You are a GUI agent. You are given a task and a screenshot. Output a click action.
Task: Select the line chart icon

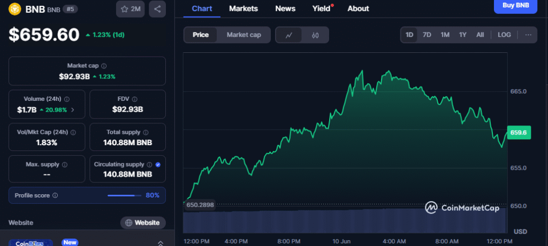[x=288, y=35]
